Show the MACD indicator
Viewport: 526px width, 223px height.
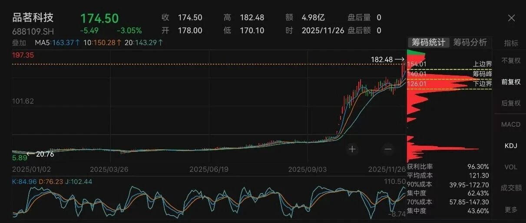511,125
